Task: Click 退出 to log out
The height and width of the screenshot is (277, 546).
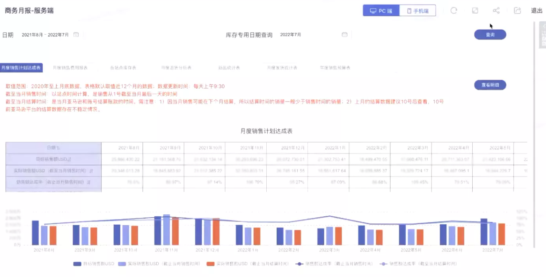Action: (537, 11)
